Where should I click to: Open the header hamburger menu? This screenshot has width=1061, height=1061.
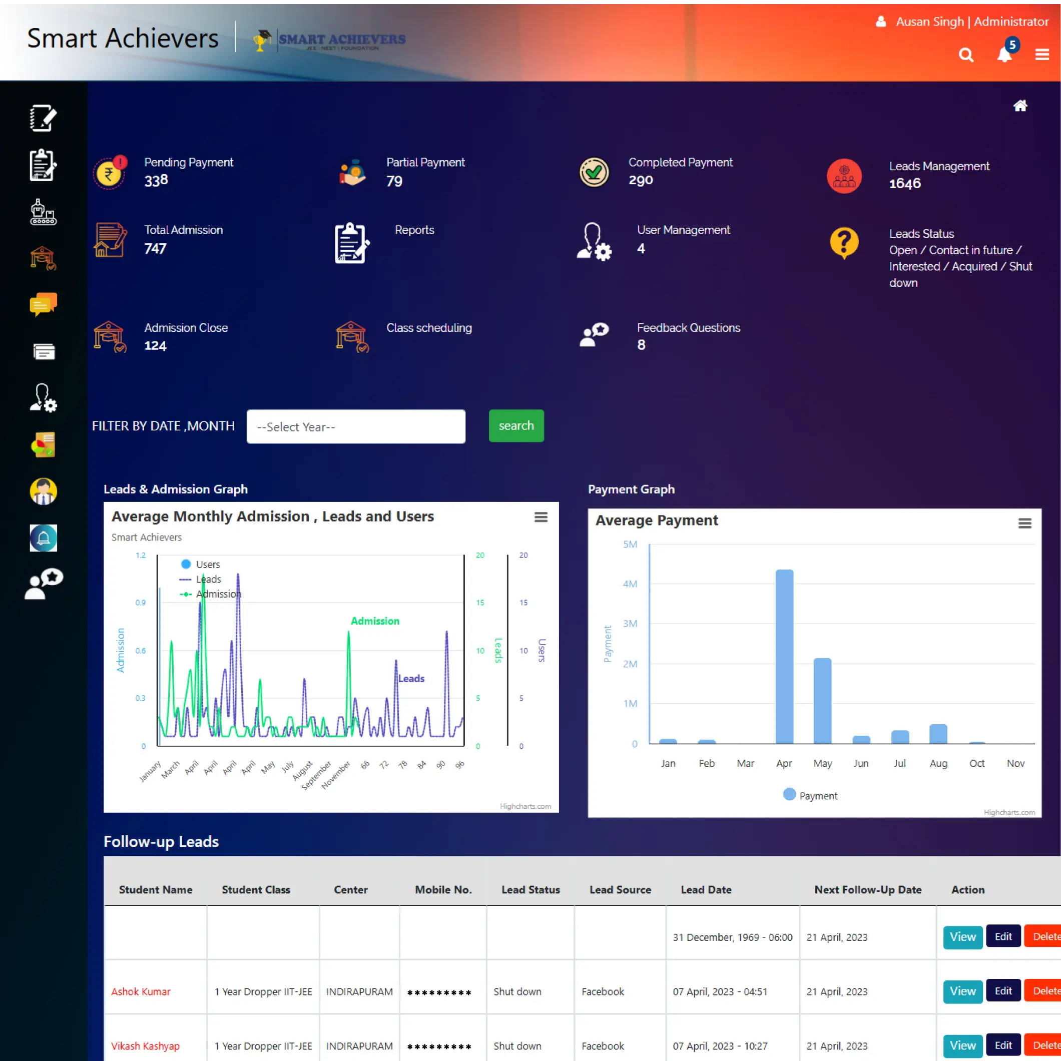click(1042, 55)
